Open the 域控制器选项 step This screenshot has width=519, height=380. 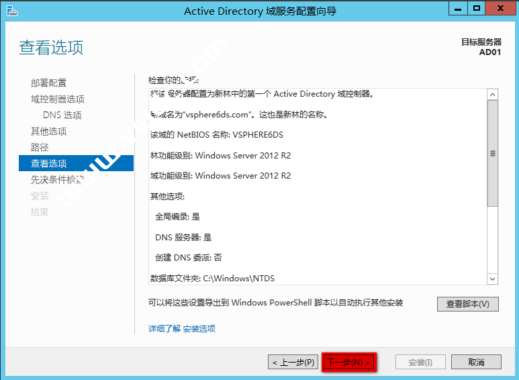pyautogui.click(x=58, y=99)
